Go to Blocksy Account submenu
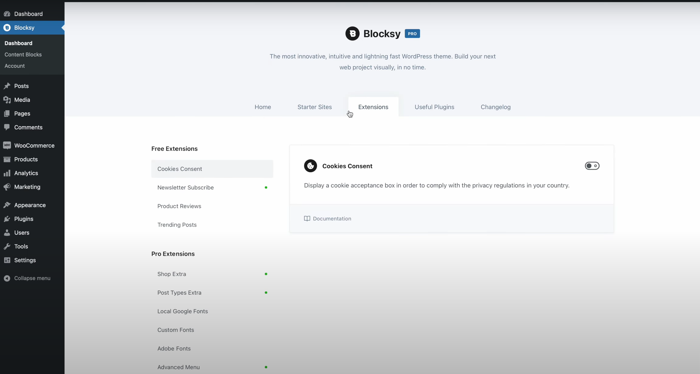The width and height of the screenshot is (700, 374). (x=15, y=66)
